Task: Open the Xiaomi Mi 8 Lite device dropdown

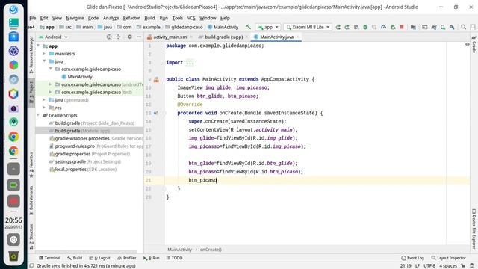Action: (x=308, y=27)
